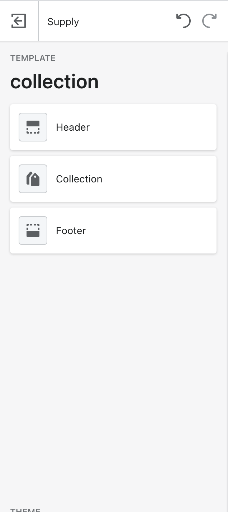Screen dimensions: 228x512
Task: Click the Collection price-tag icon
Action: (x=33, y=179)
